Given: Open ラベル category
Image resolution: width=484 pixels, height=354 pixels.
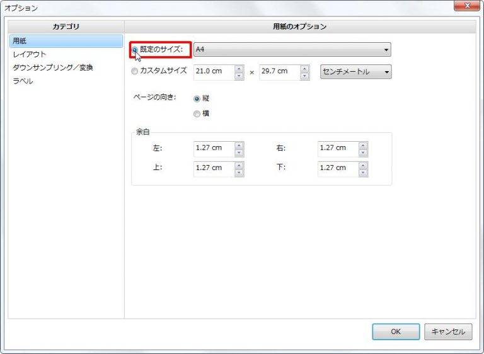Looking at the screenshot, I should pyautogui.click(x=23, y=81).
